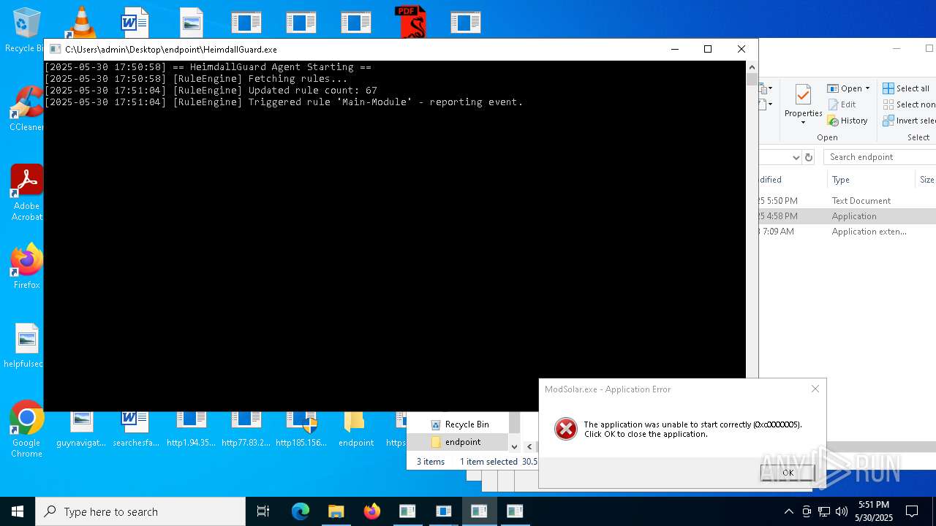Screen dimensions: 936x526
Task: Open Firefox from the taskbar
Action: pyautogui.click(x=371, y=511)
